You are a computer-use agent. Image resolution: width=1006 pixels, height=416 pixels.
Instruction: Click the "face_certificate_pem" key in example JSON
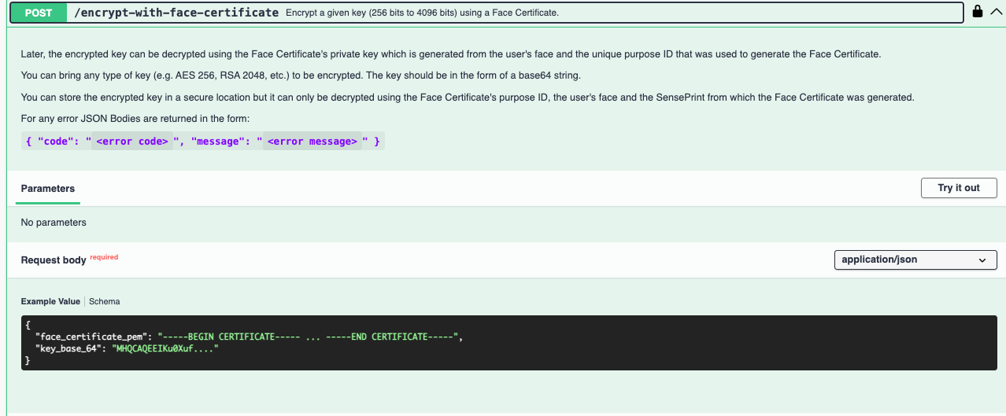[x=94, y=337]
